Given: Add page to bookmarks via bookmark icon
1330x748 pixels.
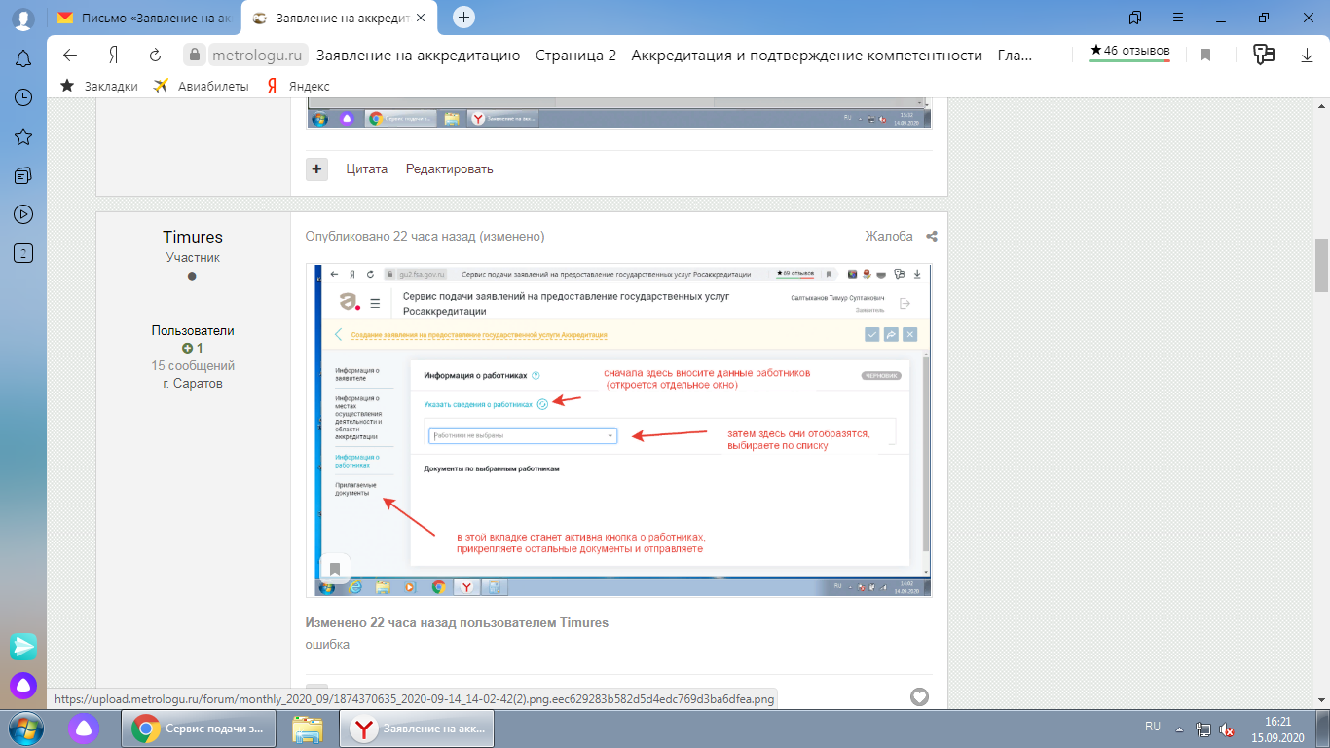Looking at the screenshot, I should coord(1205,56).
